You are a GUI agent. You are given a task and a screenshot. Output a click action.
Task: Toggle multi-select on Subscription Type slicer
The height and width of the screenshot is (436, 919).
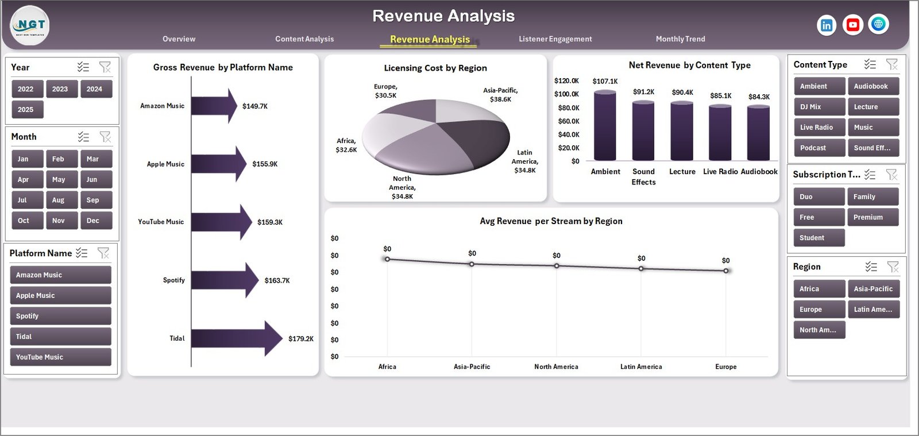coord(870,174)
